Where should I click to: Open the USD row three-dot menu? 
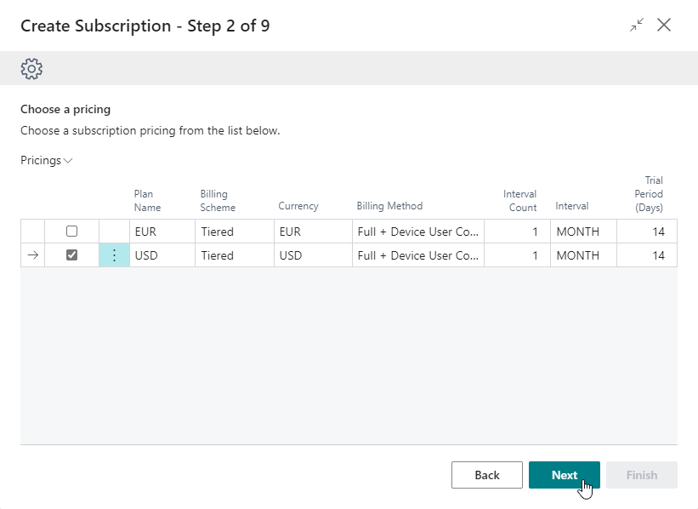pos(115,255)
